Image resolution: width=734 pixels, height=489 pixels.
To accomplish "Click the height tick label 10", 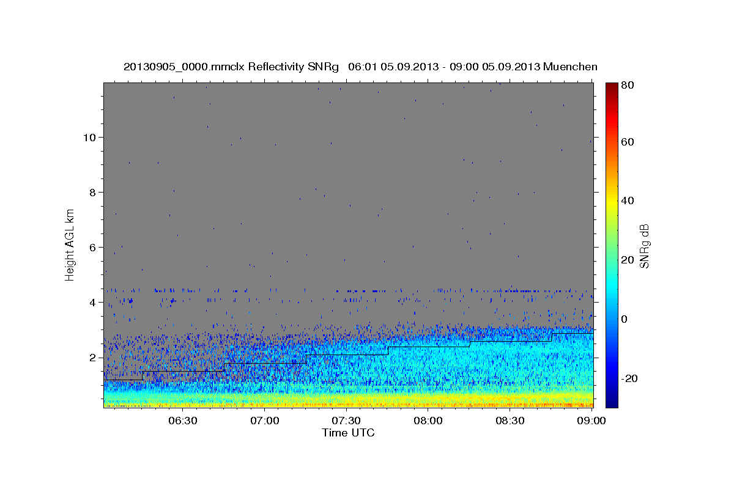I will click(x=90, y=137).
